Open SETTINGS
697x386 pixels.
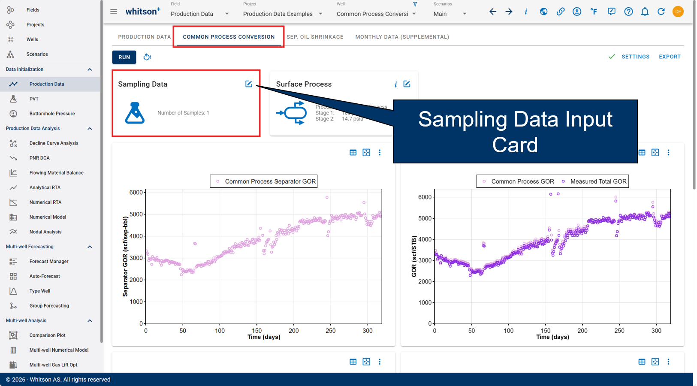635,57
